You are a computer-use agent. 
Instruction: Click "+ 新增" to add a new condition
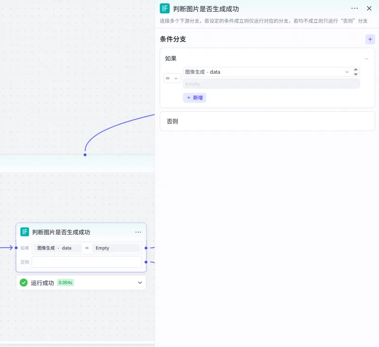tap(195, 98)
